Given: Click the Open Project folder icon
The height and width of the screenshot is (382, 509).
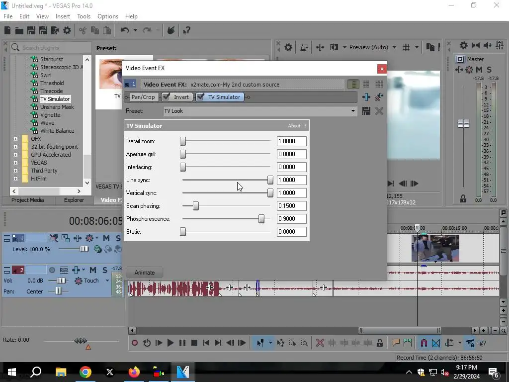Looking at the screenshot, I should [19, 30].
